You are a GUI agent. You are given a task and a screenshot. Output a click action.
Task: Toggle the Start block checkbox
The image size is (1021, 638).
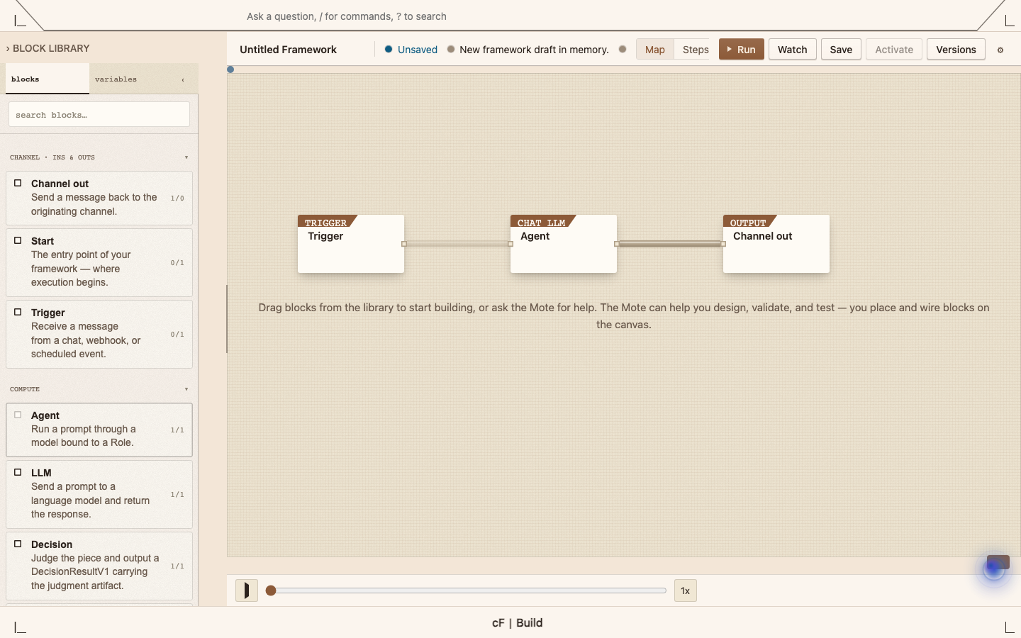click(x=18, y=240)
